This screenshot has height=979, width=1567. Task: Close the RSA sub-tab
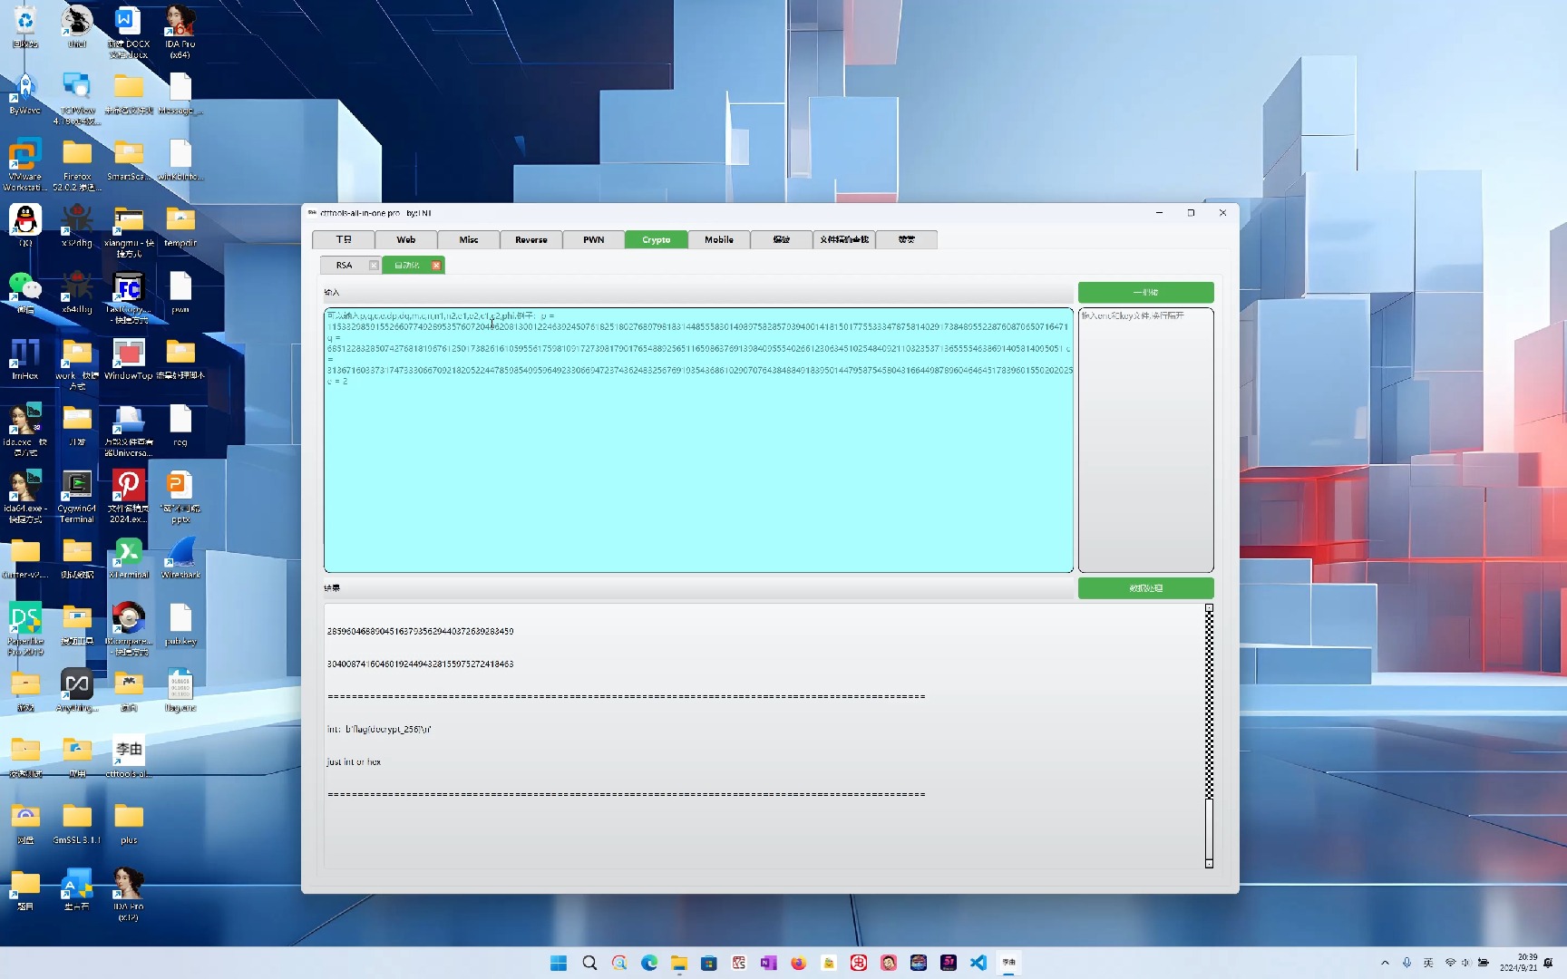coord(374,266)
